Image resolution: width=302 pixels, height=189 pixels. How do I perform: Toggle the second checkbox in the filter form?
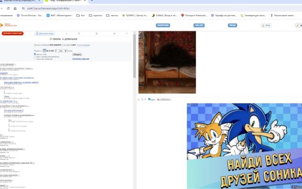tap(35, 56)
